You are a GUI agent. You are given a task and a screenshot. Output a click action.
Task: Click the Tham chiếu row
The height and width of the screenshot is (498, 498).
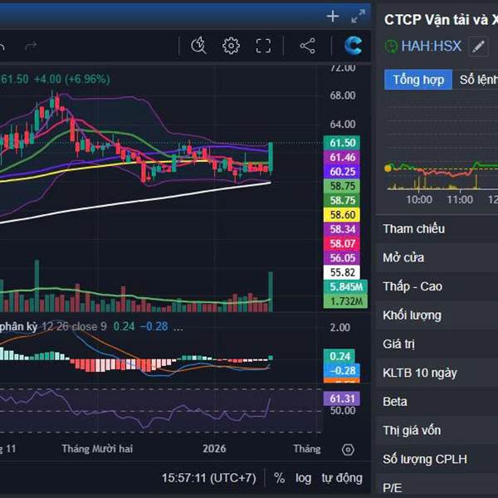click(x=437, y=229)
